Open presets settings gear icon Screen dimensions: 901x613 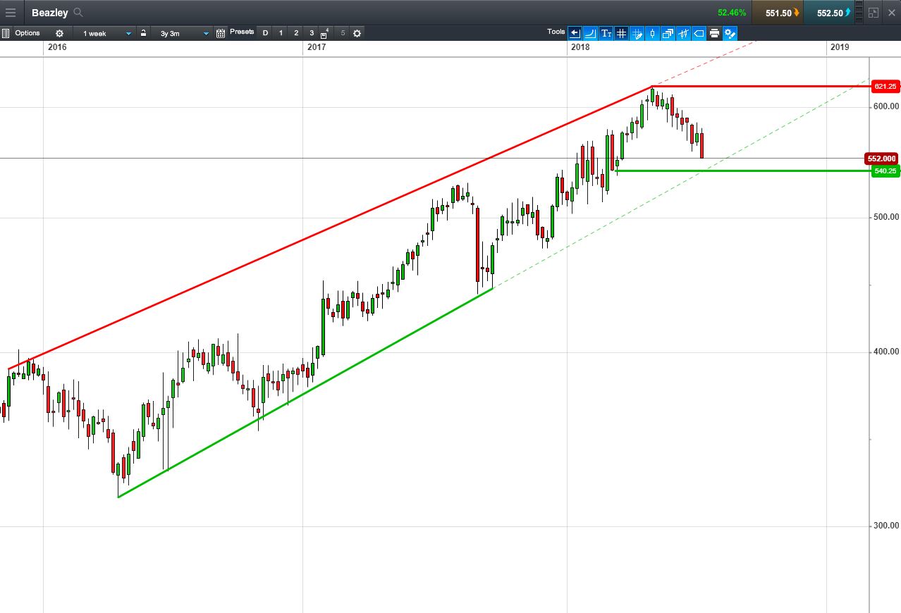pyautogui.click(x=357, y=33)
